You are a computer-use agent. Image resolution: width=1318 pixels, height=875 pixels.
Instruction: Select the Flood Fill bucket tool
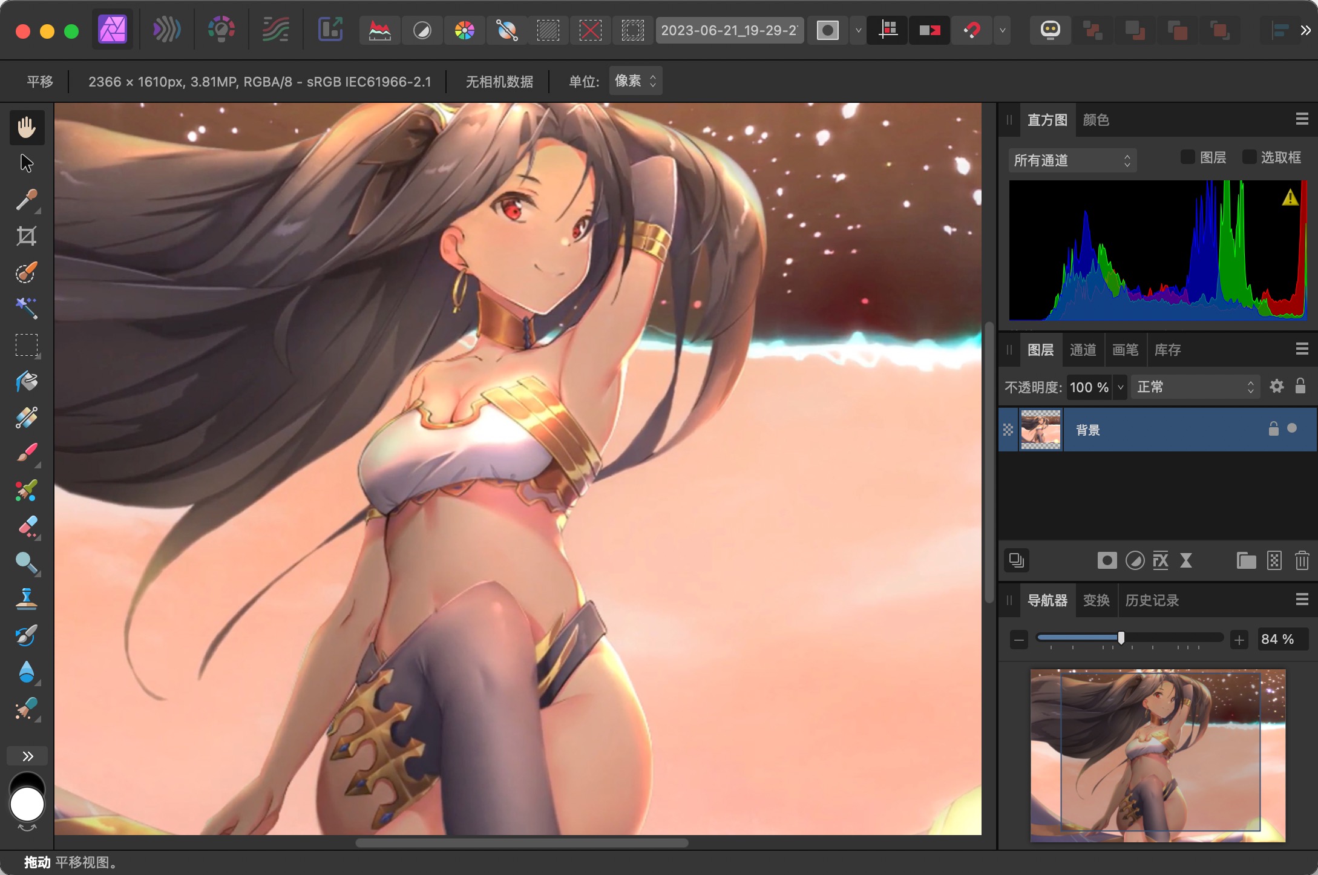27,381
